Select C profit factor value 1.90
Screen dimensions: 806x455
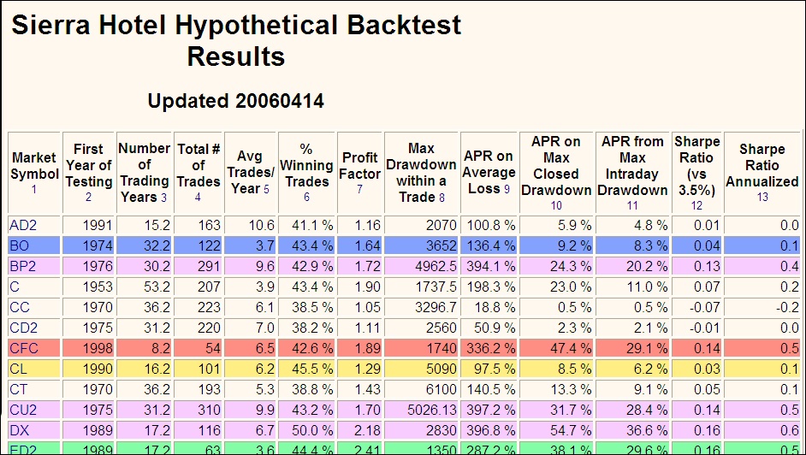point(368,287)
